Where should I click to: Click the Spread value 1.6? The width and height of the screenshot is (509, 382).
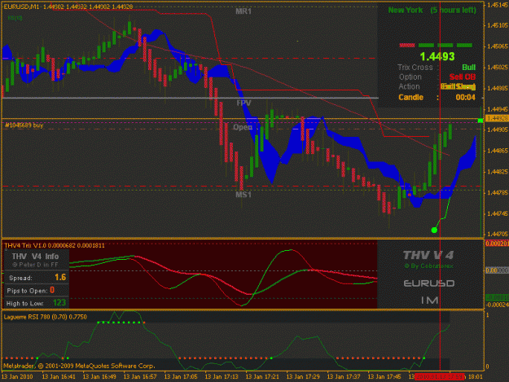pos(60,278)
